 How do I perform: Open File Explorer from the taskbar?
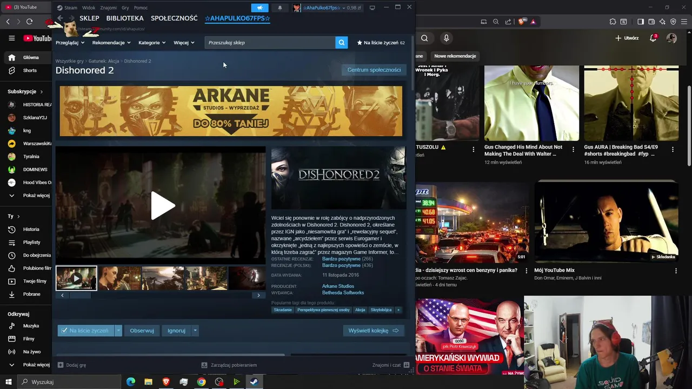tap(148, 382)
